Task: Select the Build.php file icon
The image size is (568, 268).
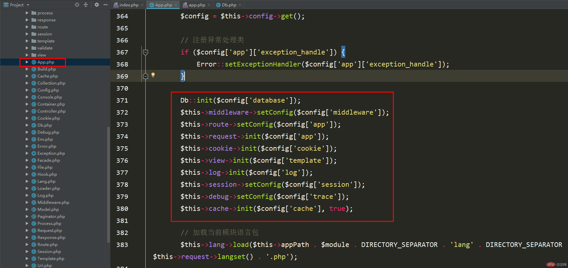Action: (34, 69)
